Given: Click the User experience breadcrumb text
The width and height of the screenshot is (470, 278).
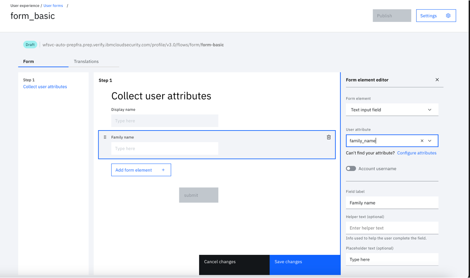Looking at the screenshot, I should pyautogui.click(x=25, y=6).
